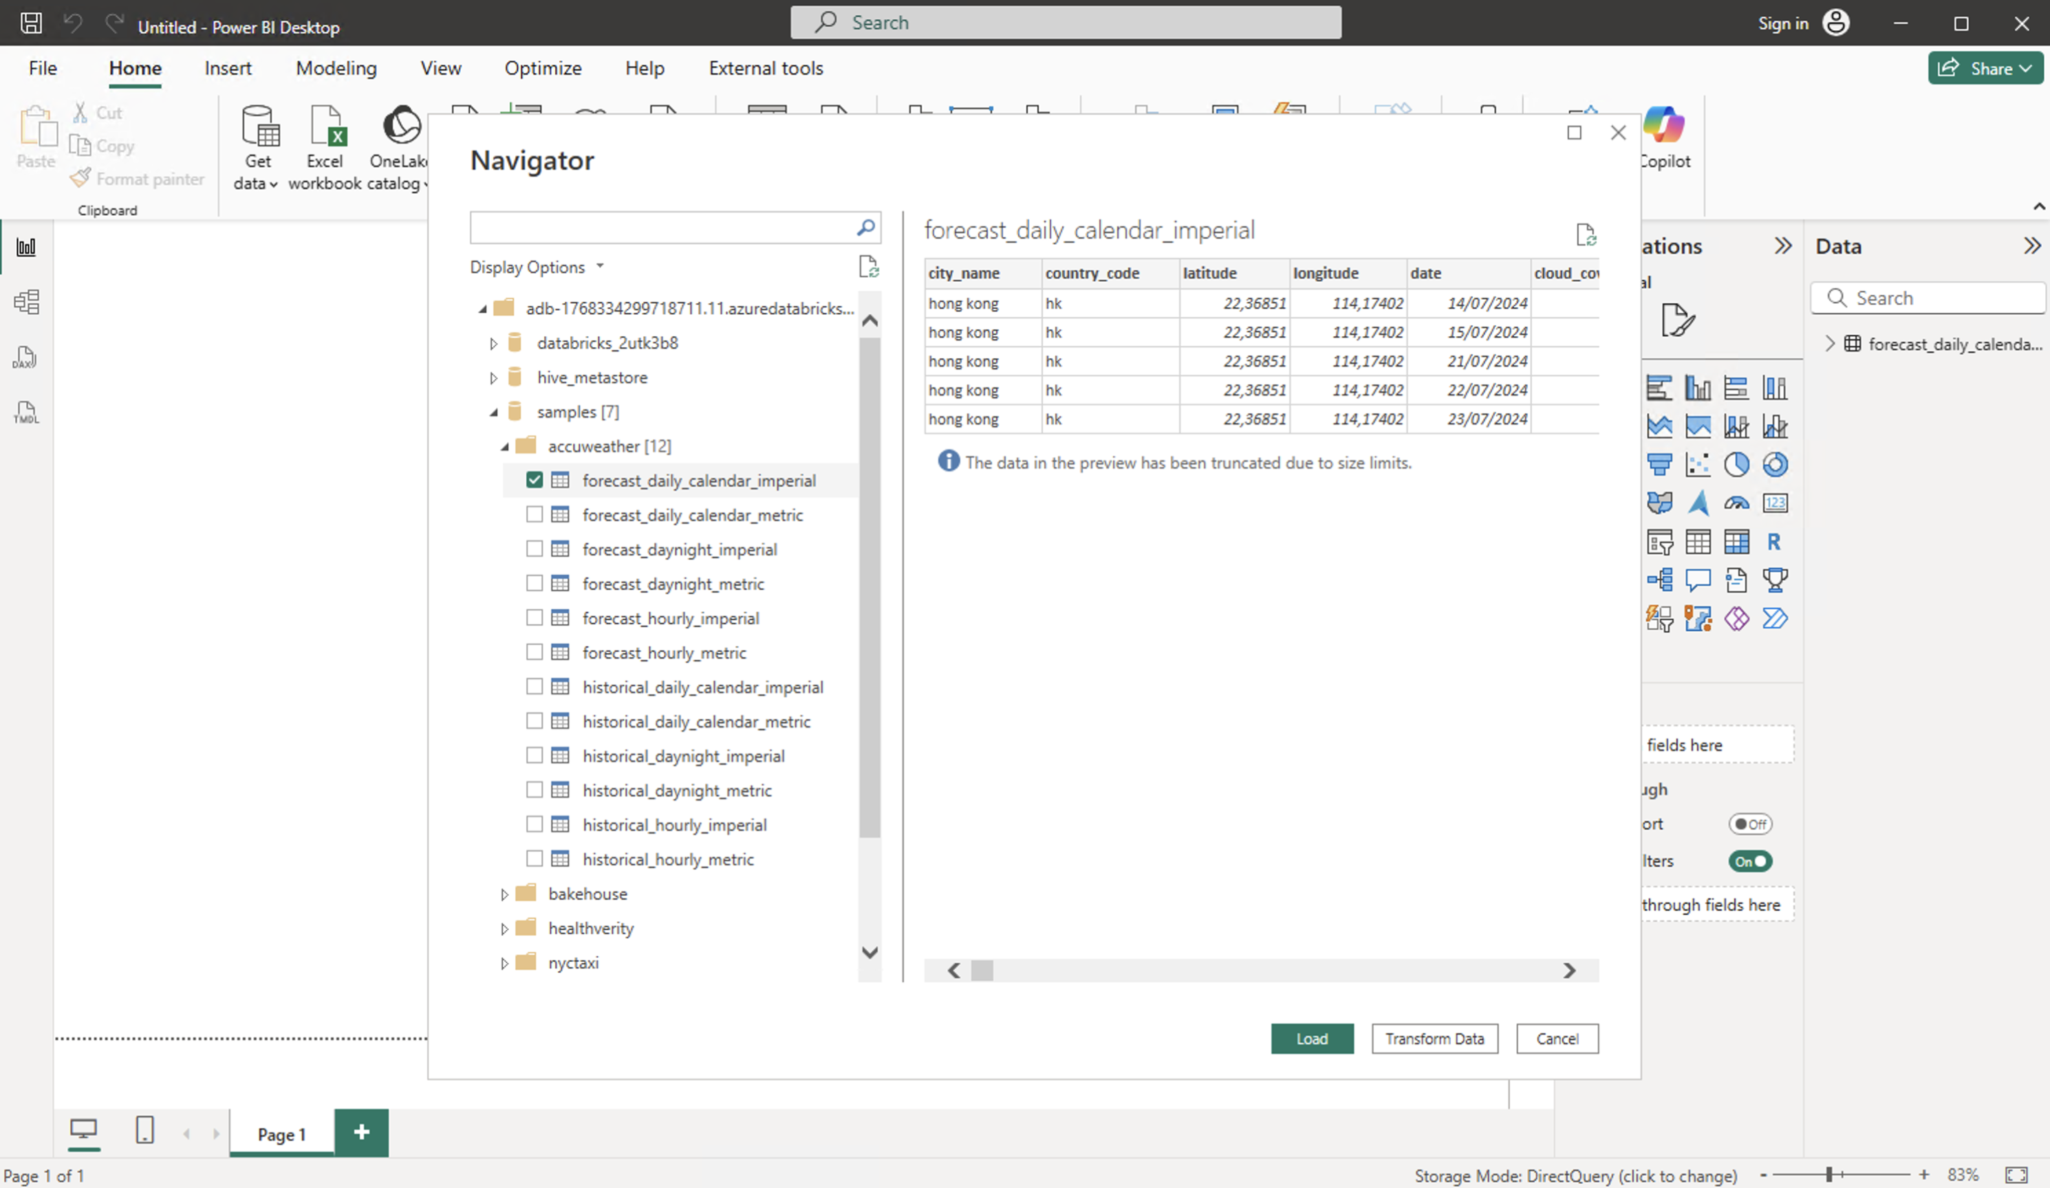Open the Display Options dropdown
2050x1188 pixels.
(537, 267)
